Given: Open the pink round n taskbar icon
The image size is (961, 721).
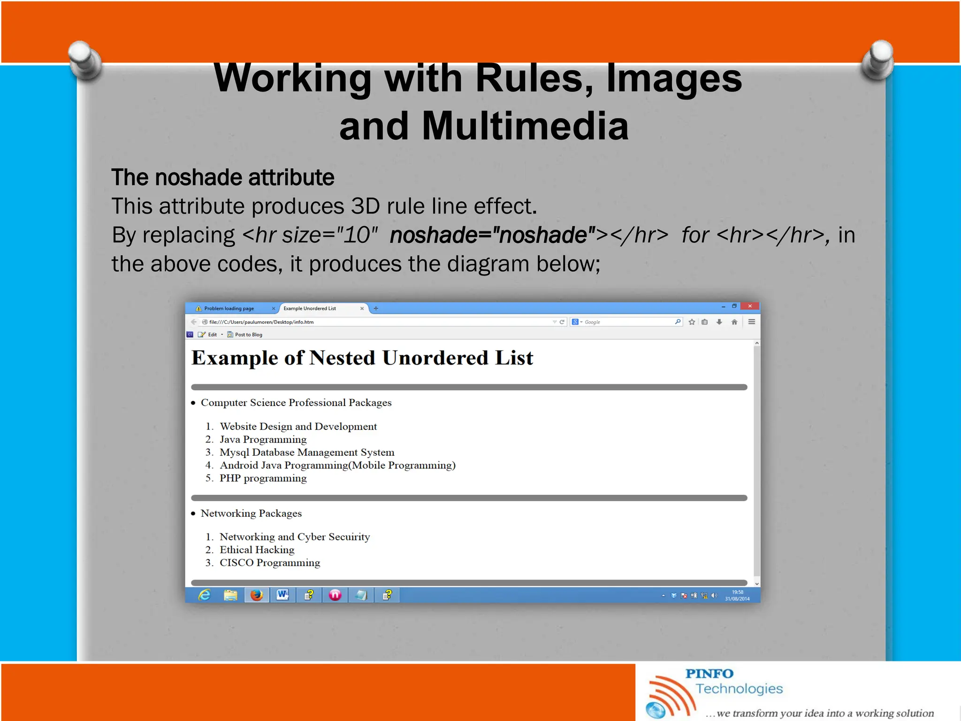Looking at the screenshot, I should [335, 595].
